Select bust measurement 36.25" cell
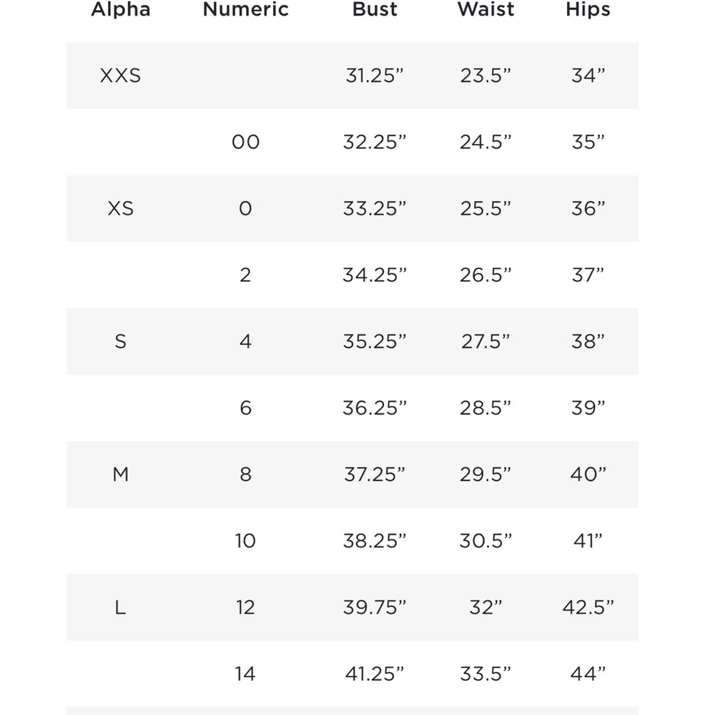This screenshot has height=715, width=715. [x=375, y=408]
